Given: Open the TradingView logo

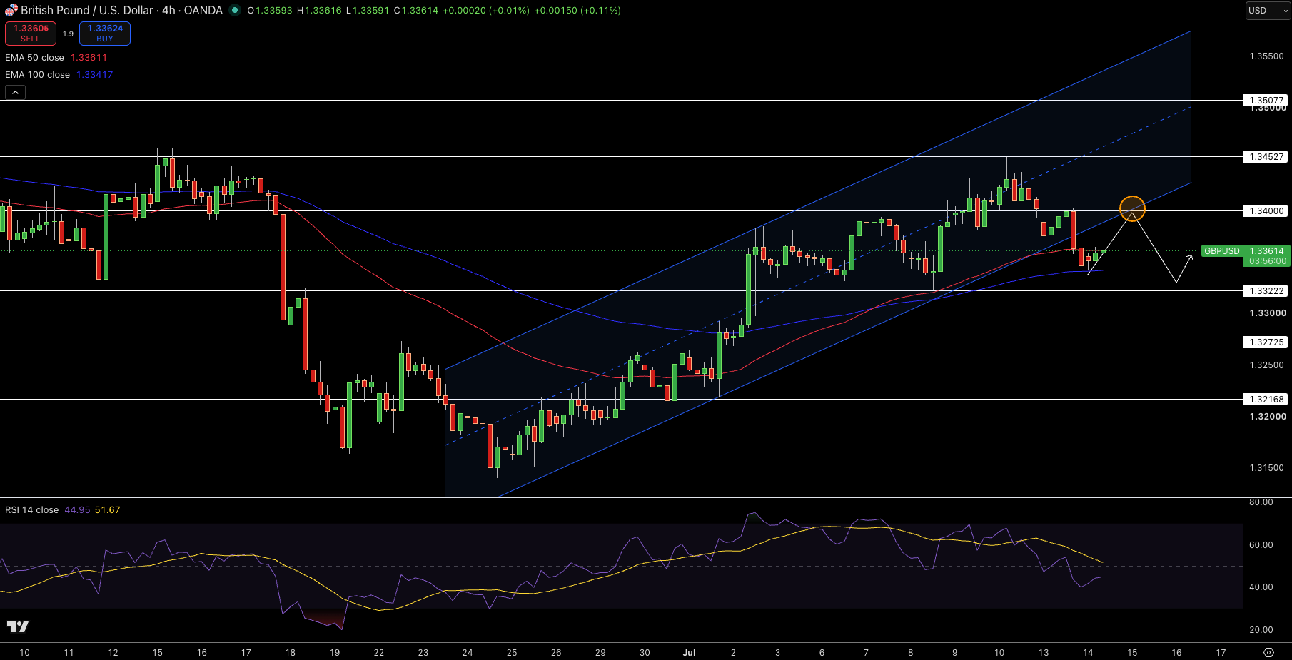Looking at the screenshot, I should tap(18, 626).
